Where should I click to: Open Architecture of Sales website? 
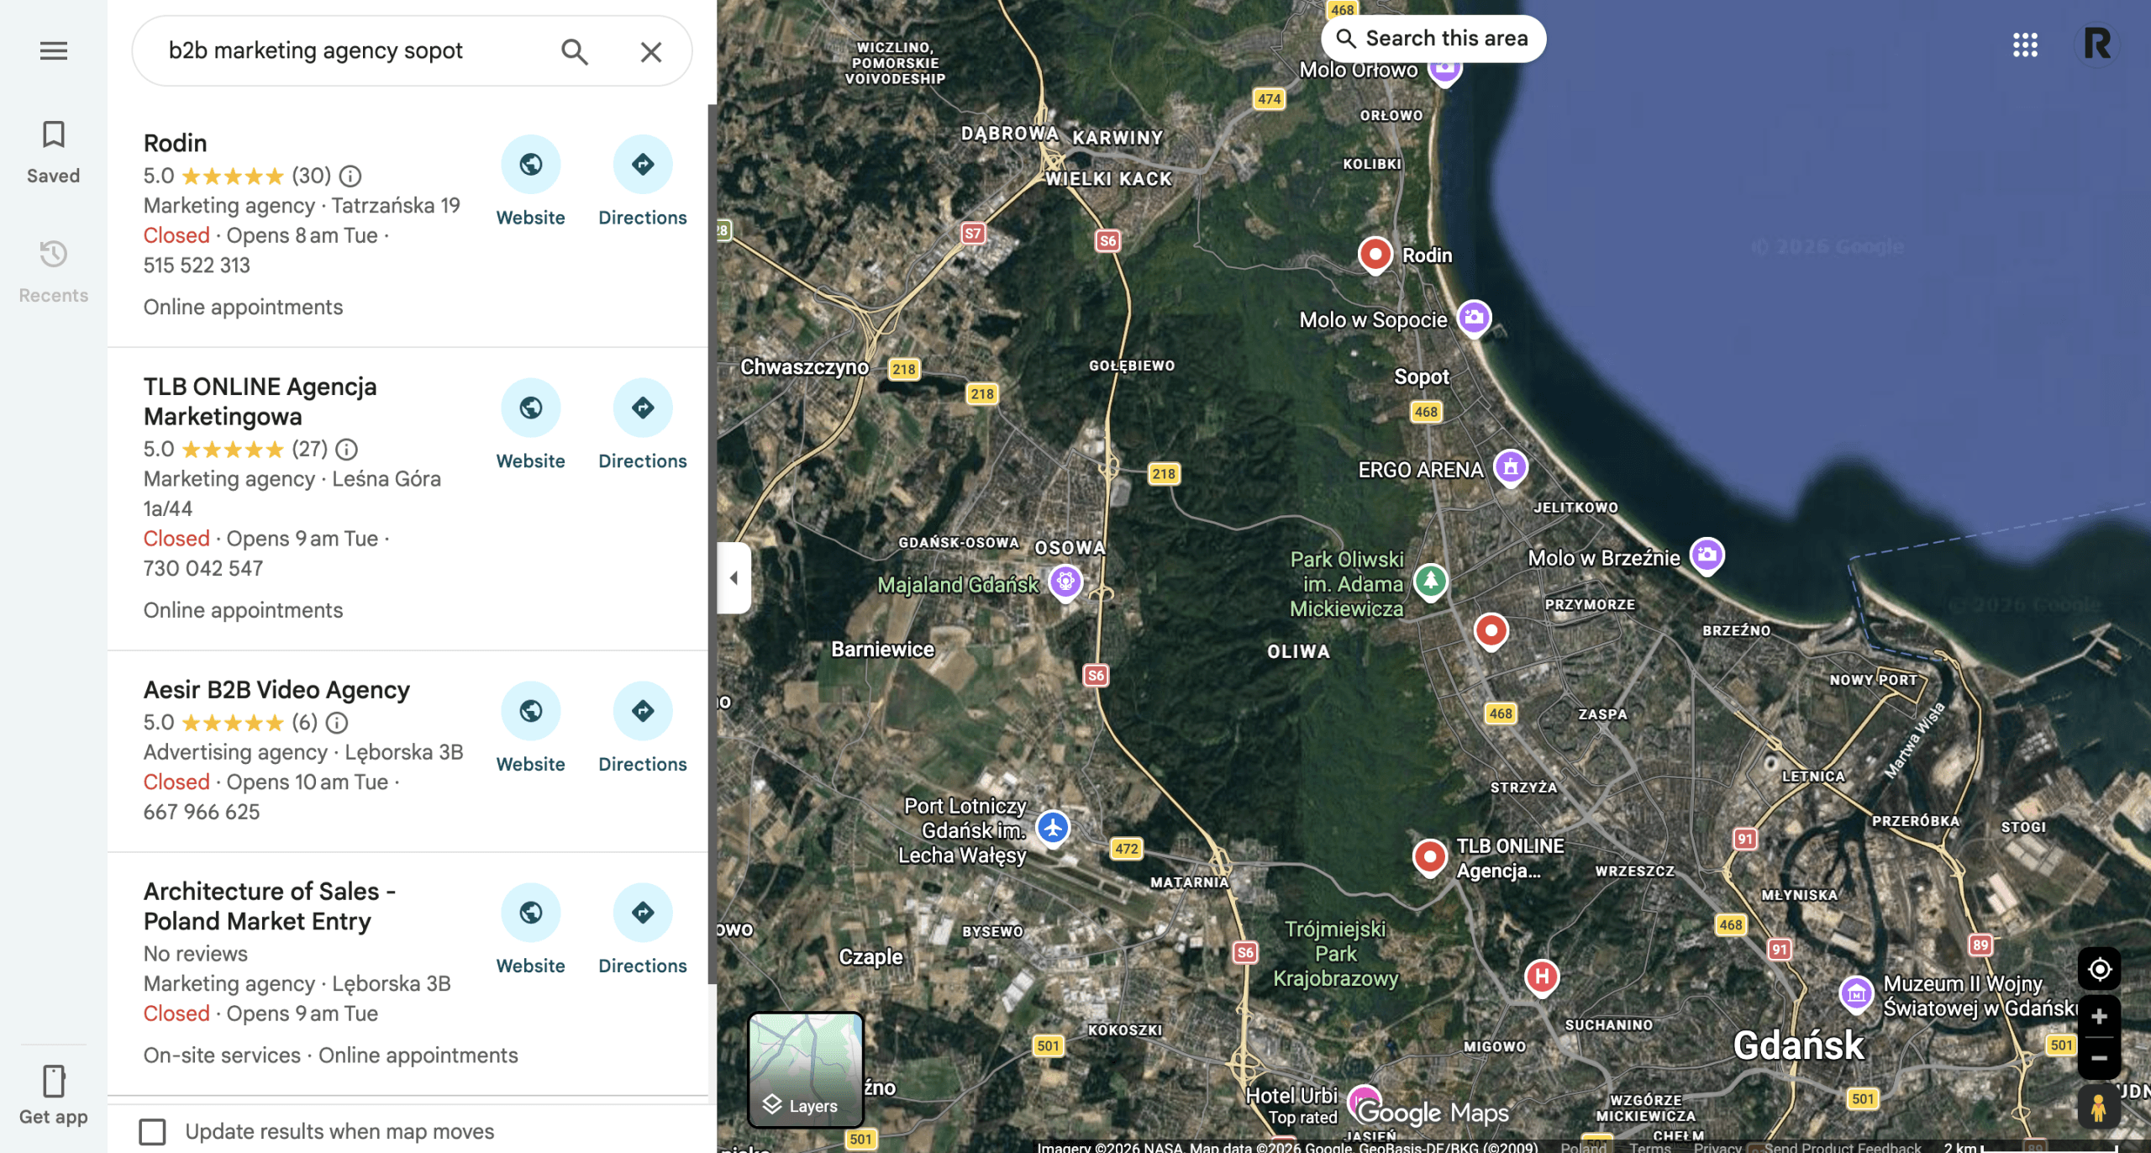[530, 913]
